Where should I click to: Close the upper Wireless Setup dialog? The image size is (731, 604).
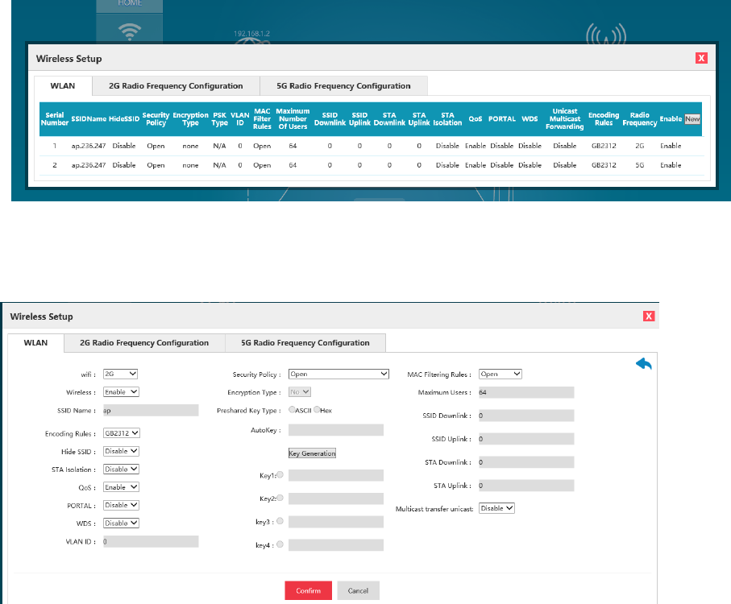[x=701, y=58]
